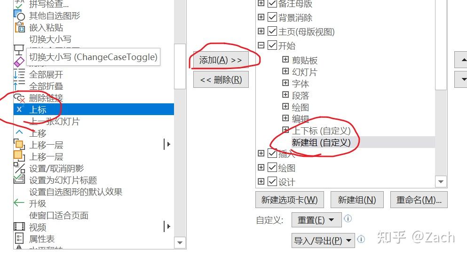Uncheck the 设计 tab checkbox
The width and height of the screenshot is (467, 256).
click(272, 181)
